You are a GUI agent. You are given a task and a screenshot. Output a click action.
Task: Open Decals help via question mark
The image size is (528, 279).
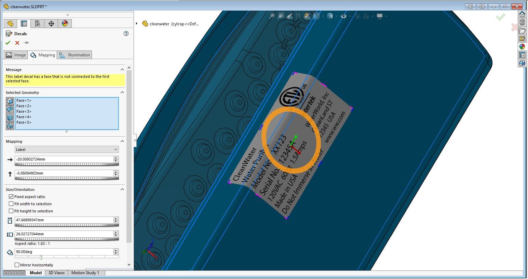click(x=126, y=33)
